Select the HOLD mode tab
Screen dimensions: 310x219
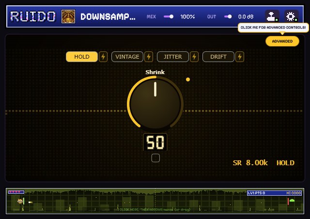82,57
